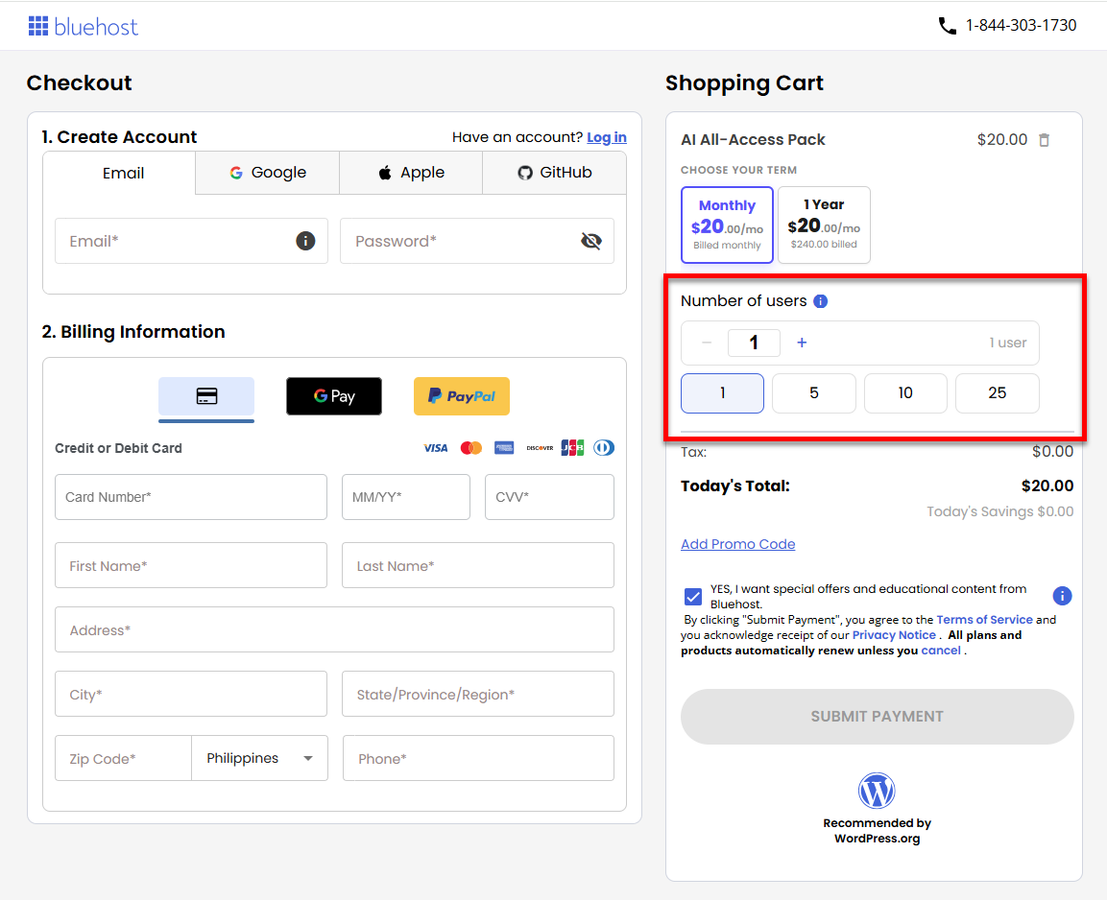Click the Card Number field
This screenshot has height=900, width=1107.
tap(191, 497)
